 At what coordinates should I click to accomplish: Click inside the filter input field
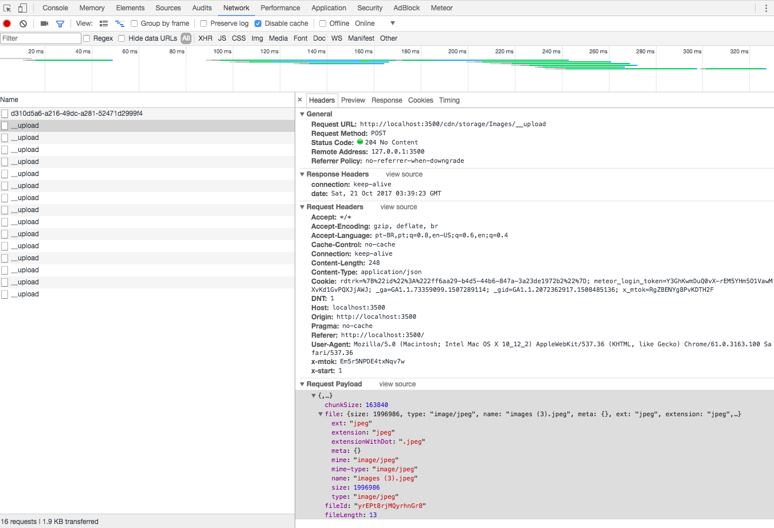pos(40,38)
